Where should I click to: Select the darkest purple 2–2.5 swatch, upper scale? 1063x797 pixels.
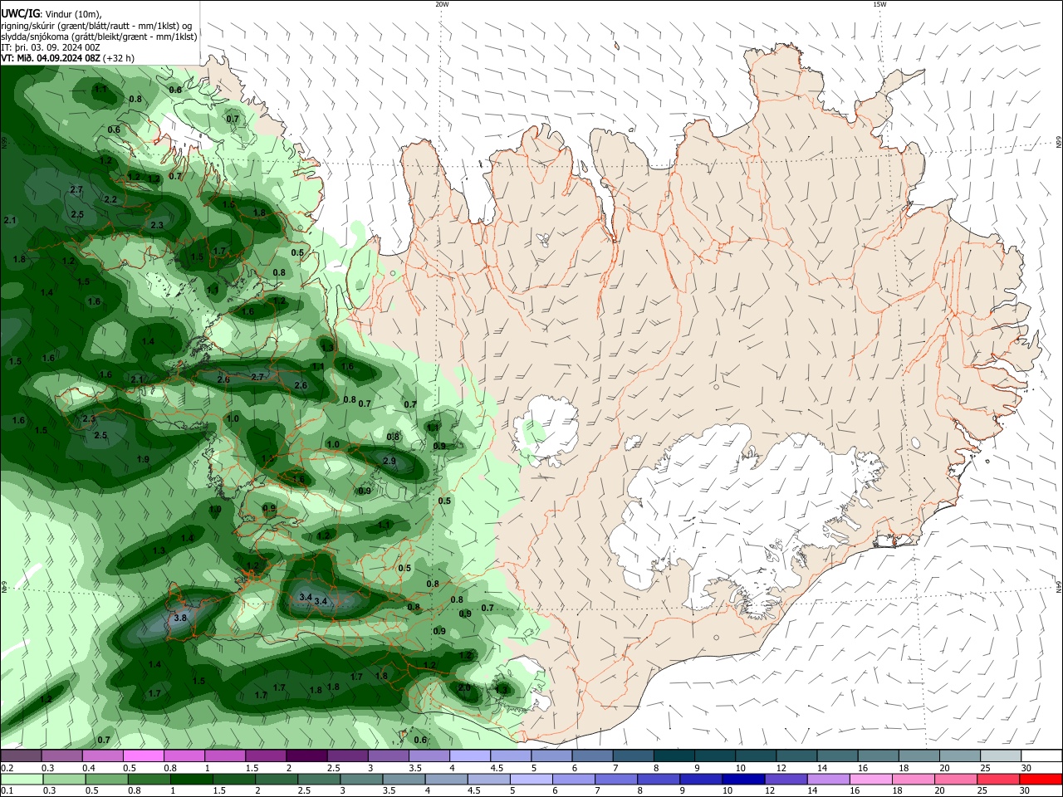click(306, 756)
